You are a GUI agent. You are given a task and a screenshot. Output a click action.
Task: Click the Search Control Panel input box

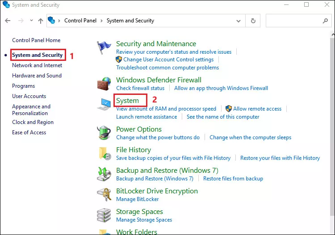click(x=299, y=21)
